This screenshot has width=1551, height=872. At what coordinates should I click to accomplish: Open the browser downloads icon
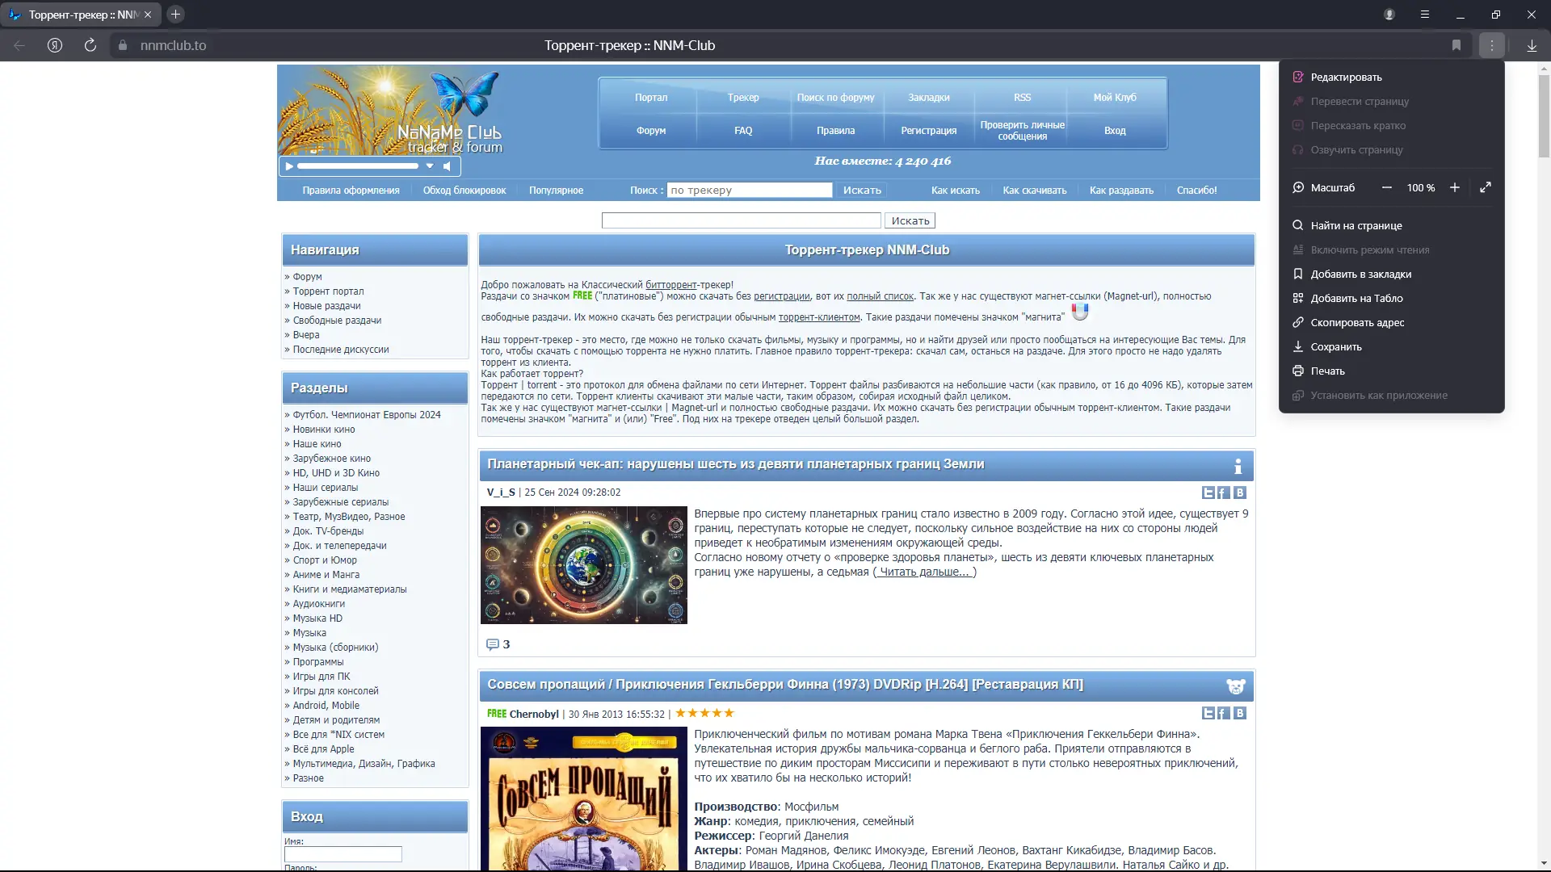coord(1532,45)
